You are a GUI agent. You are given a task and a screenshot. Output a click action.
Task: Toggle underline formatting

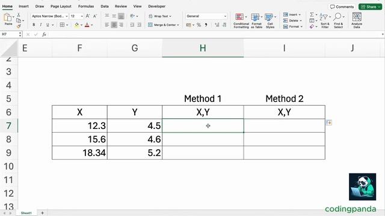point(48,25)
